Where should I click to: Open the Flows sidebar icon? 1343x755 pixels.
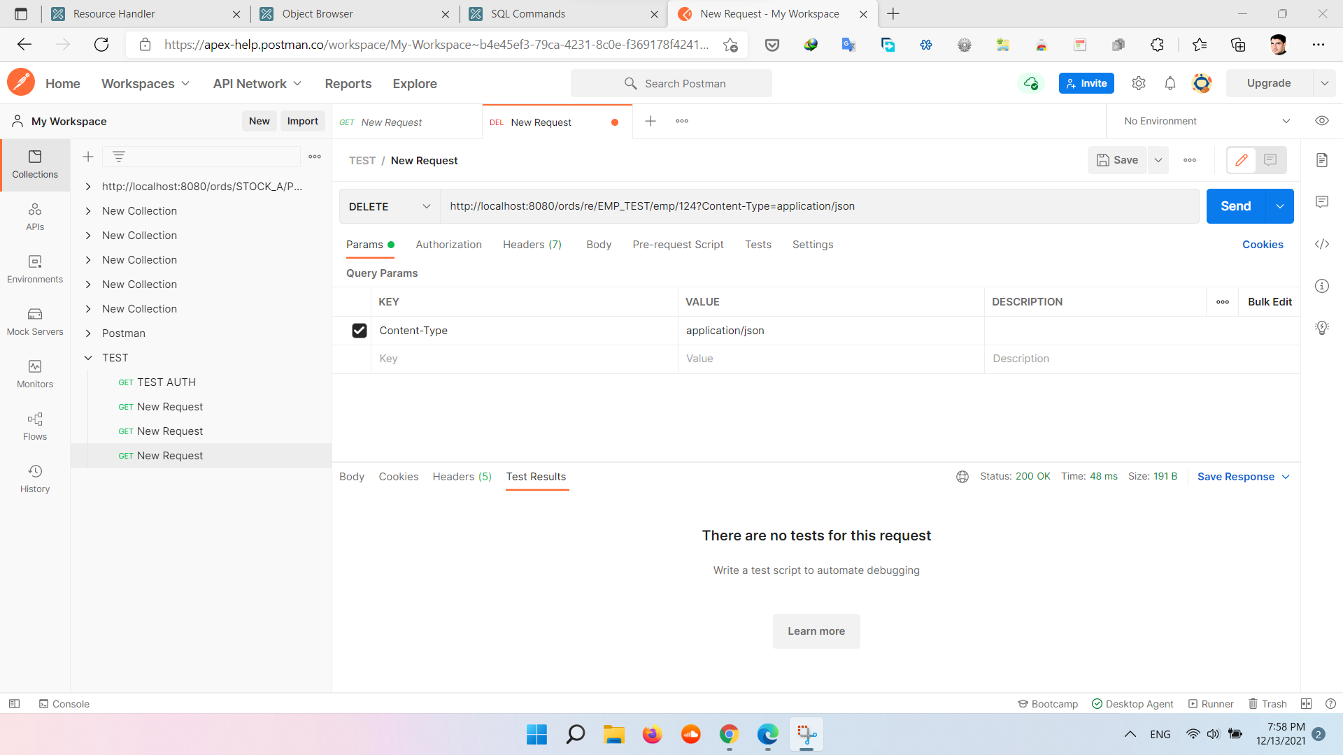[35, 426]
